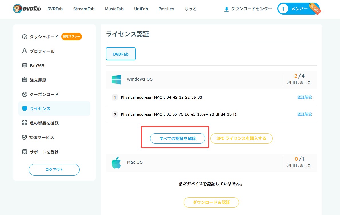Image resolution: width=340 pixels, height=215 pixels.
Task: Click the Windows OS logo icon
Action: click(116, 79)
